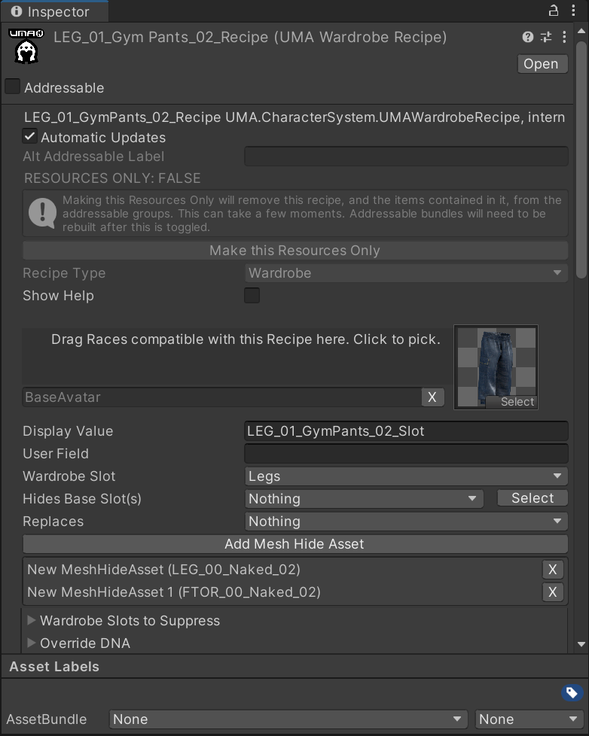Select the jeans thumbnail preview

[496, 367]
